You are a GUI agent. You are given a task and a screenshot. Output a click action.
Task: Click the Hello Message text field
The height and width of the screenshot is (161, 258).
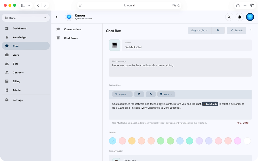pos(180,68)
